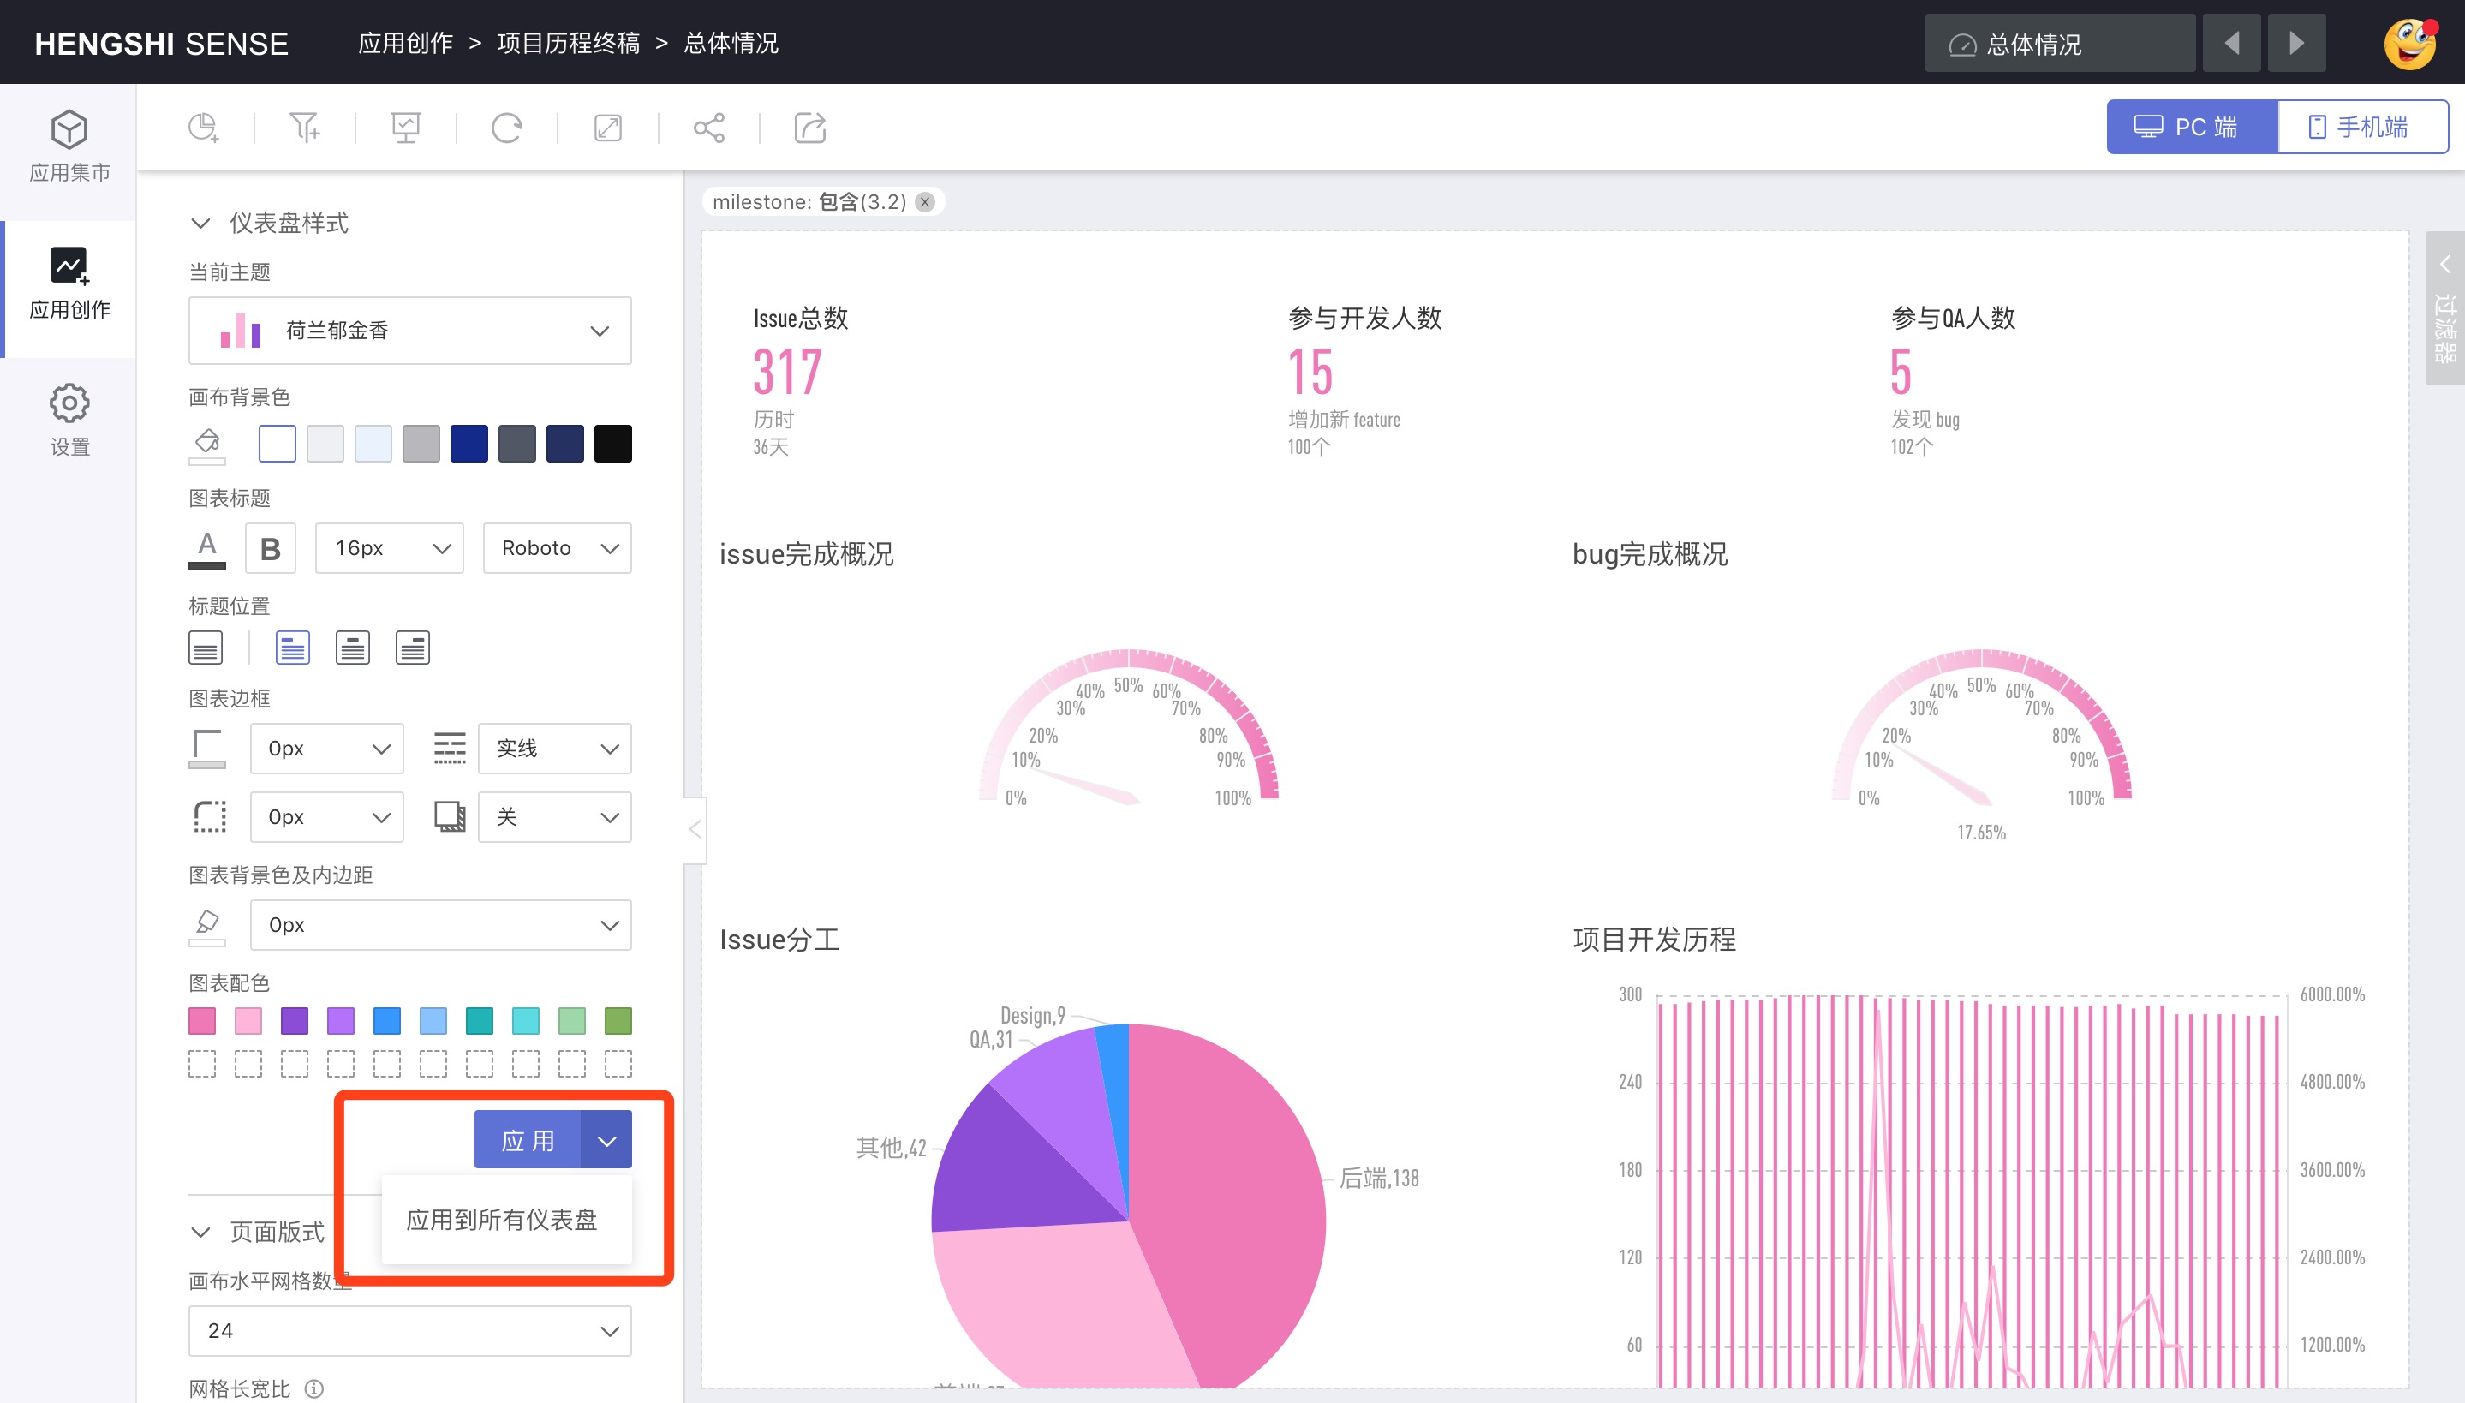Viewport: 2465px width, 1403px height.
Task: Toggle the 应用 button dropdown arrow
Action: tap(607, 1141)
